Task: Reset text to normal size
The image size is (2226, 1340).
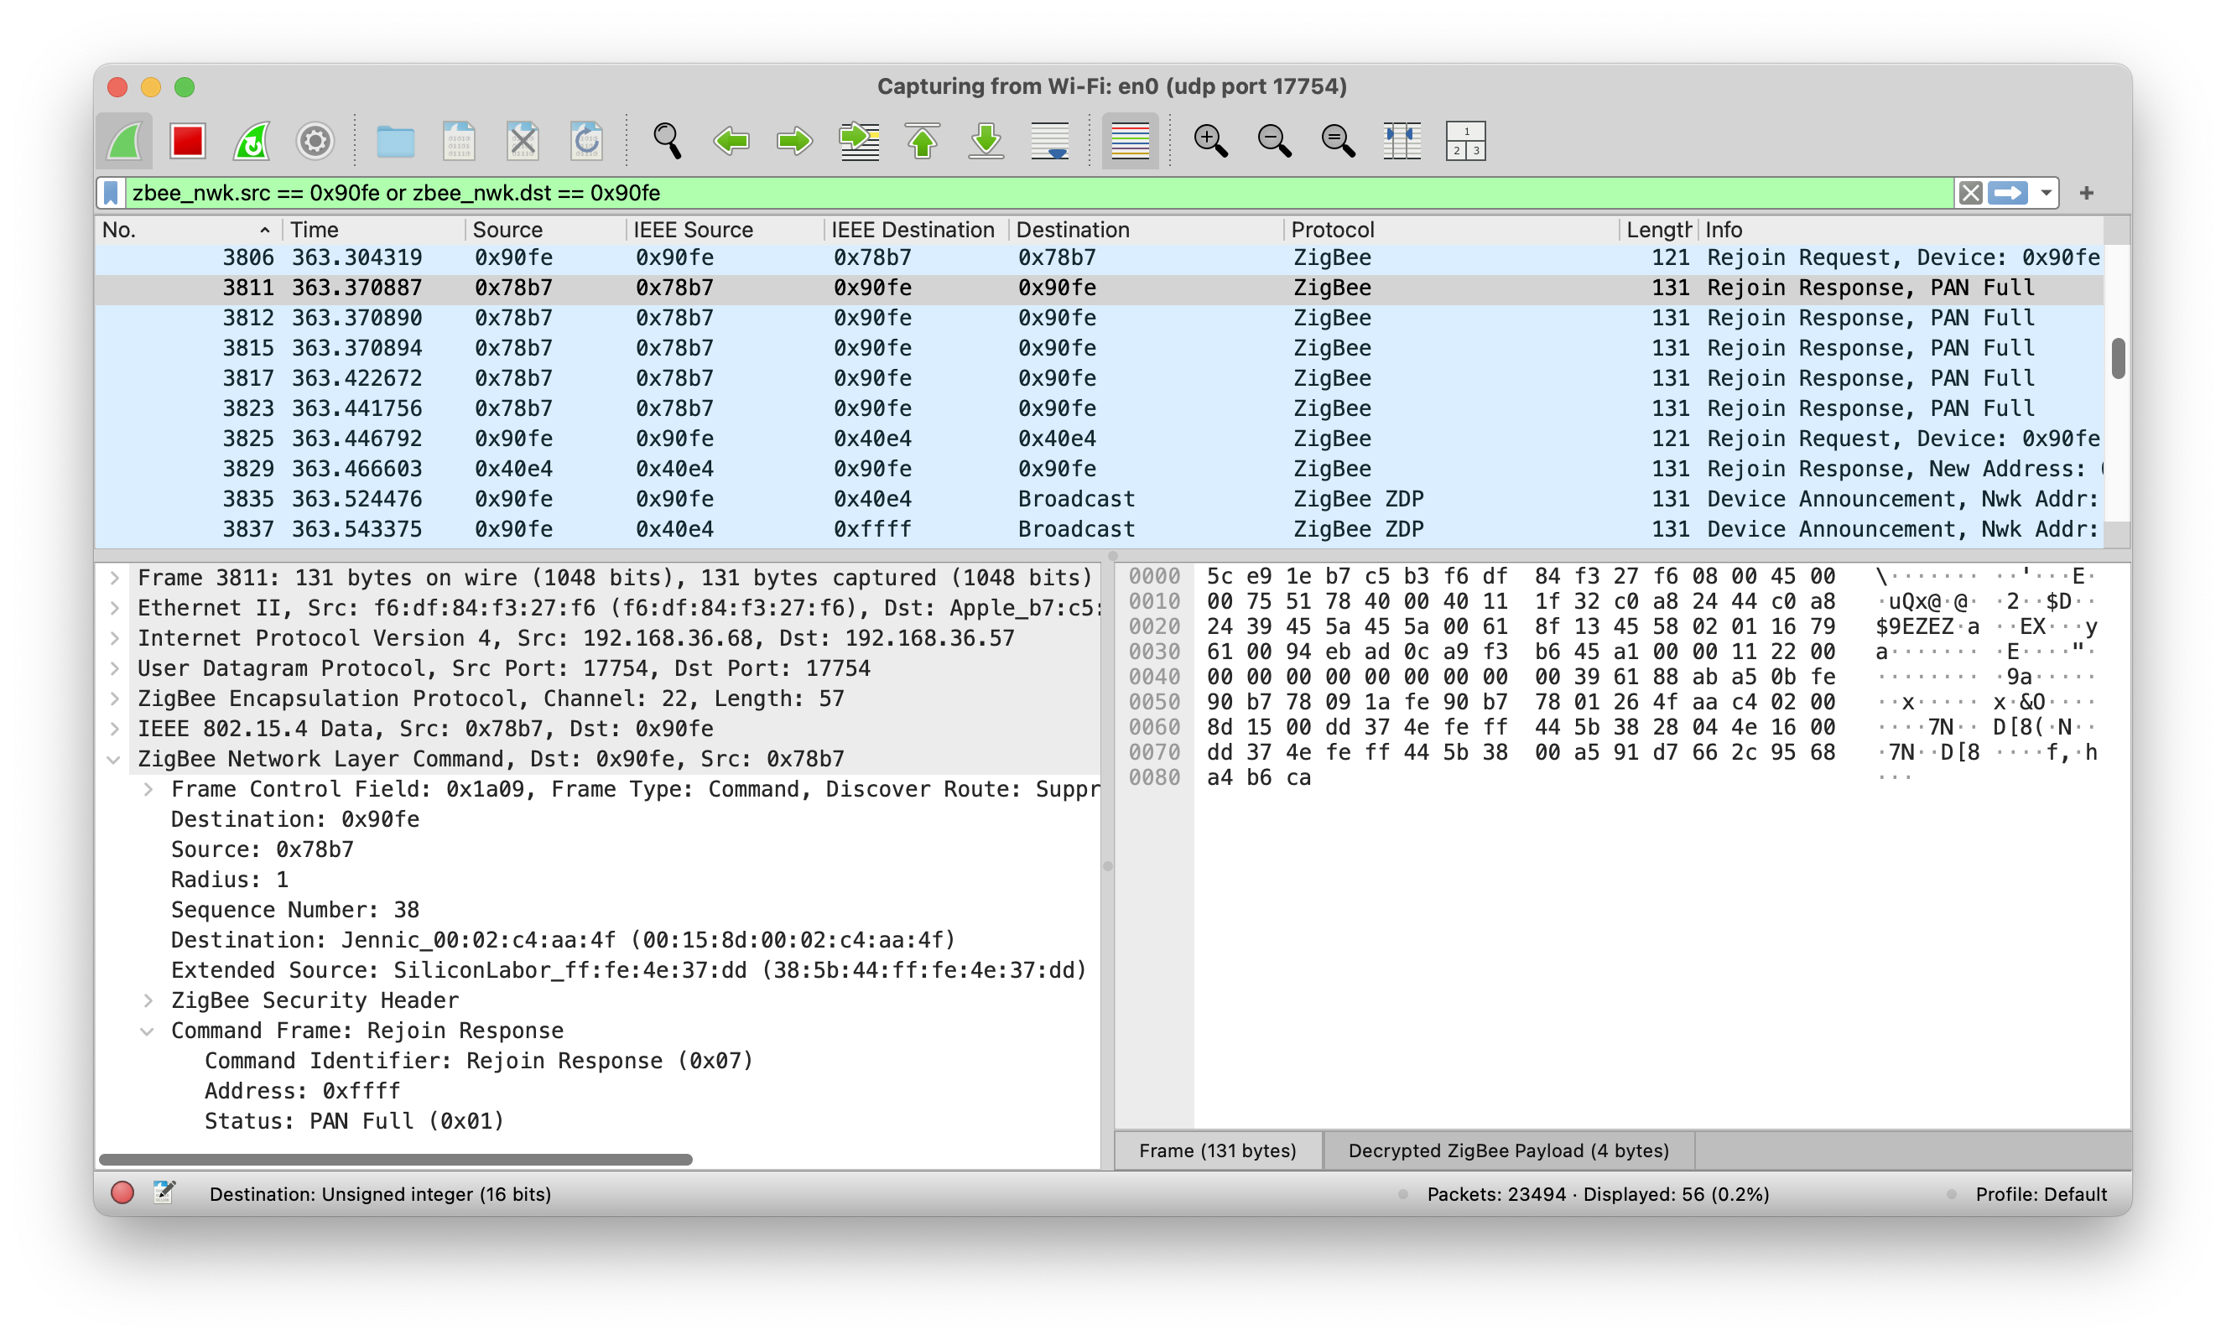Action: tap(1338, 141)
